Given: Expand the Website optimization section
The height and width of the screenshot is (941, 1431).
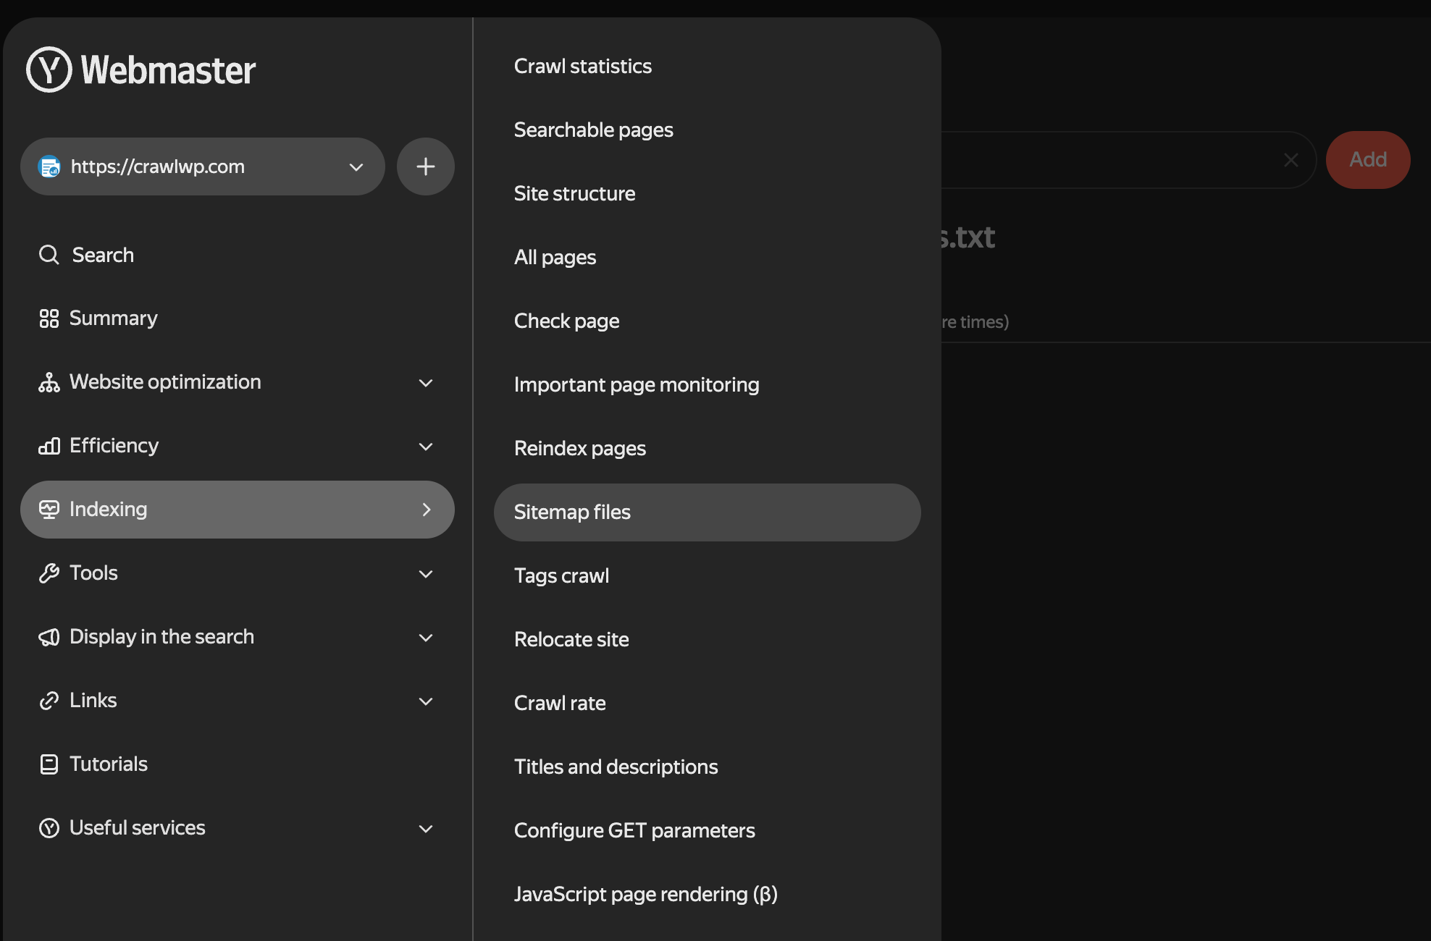Looking at the screenshot, I should pos(426,383).
